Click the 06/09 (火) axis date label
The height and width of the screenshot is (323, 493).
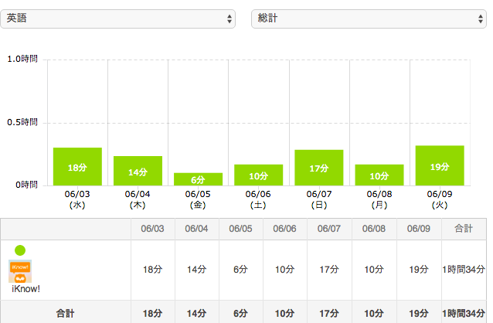click(x=439, y=200)
